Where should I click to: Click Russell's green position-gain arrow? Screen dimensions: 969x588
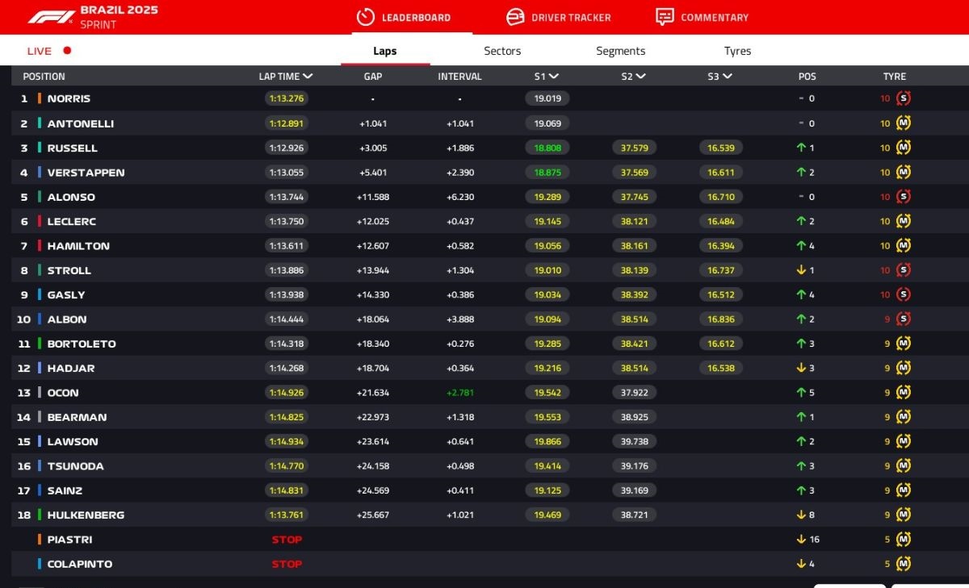tap(801, 148)
